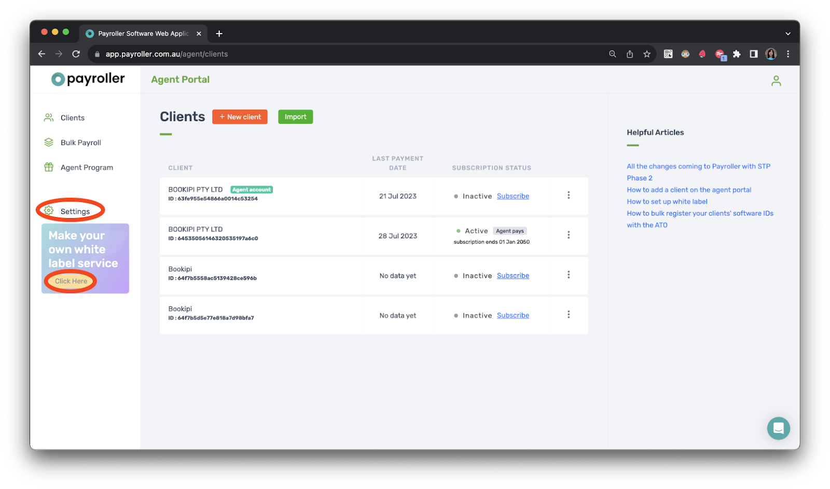Click the browser forward arrow
Image resolution: width=830 pixels, height=489 pixels.
coord(59,54)
